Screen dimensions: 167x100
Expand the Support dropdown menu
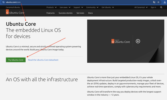click(78, 7)
